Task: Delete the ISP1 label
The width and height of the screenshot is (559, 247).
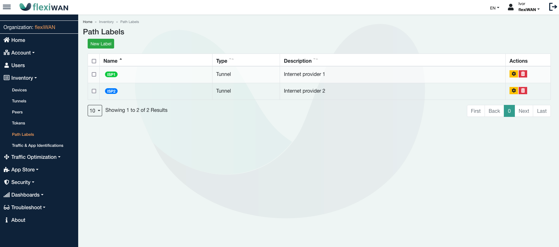Action: point(523,74)
